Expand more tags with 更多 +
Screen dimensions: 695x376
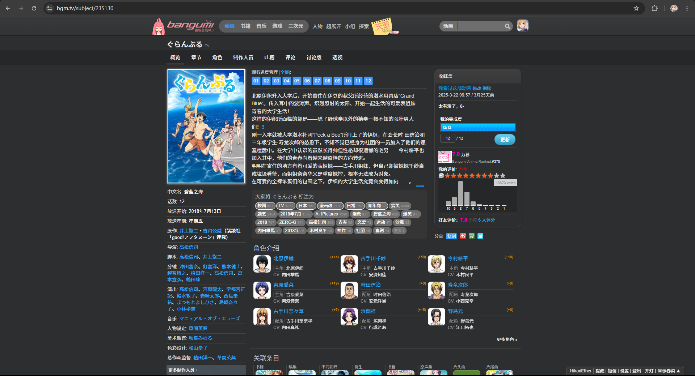399,231
